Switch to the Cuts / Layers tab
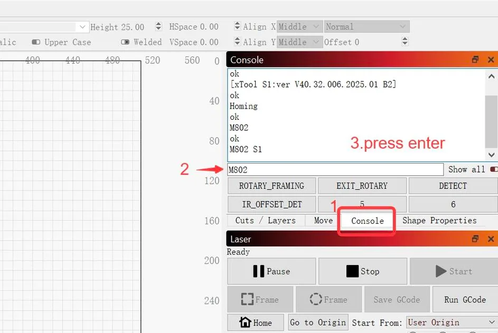The image size is (498, 333). [x=266, y=220]
